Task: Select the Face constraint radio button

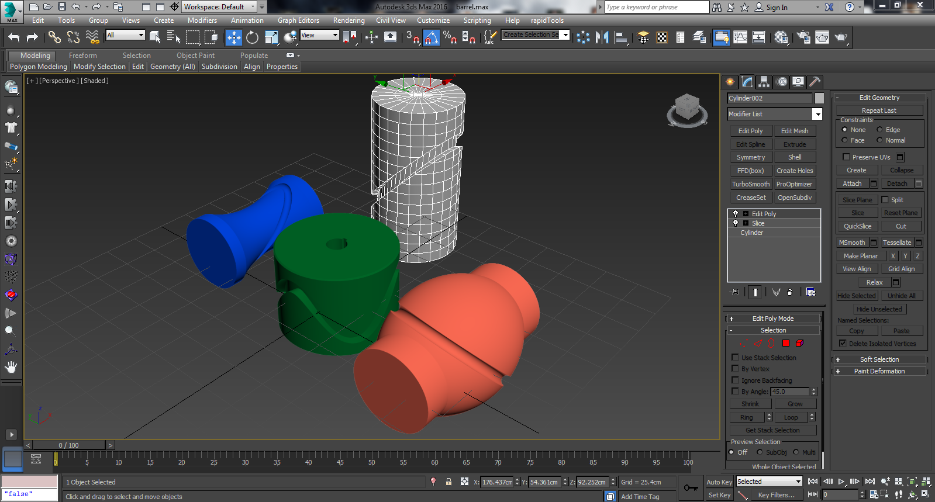Action: (x=844, y=140)
